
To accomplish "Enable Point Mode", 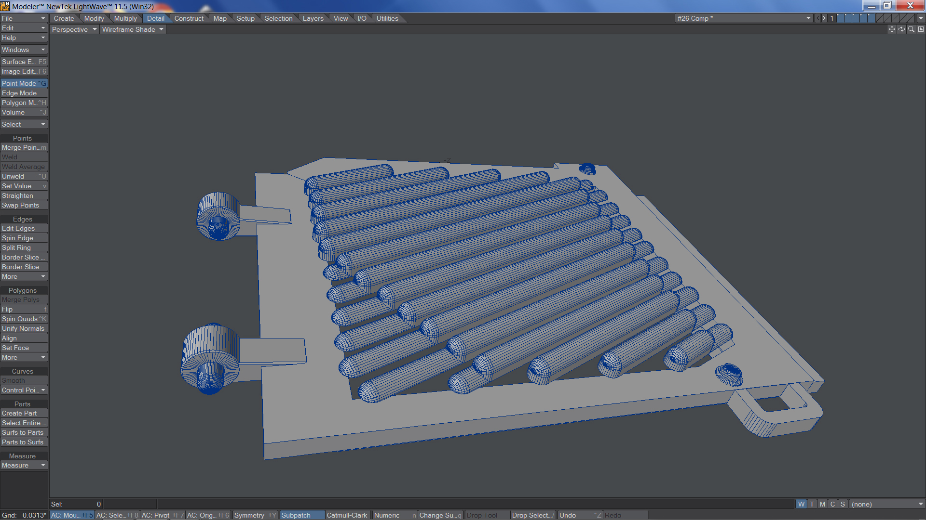I will pyautogui.click(x=24, y=83).
